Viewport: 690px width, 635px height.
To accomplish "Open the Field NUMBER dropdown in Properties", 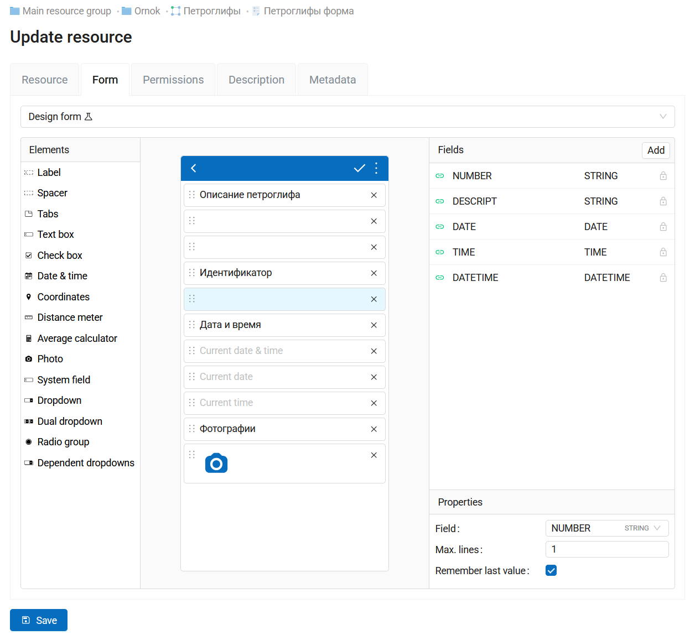I will click(607, 528).
